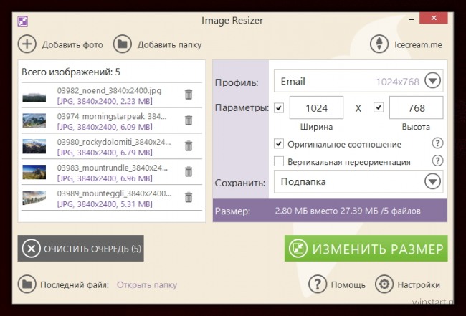This screenshot has height=316, width=466.
Task: Remove 03983_mountrundle with trash icon
Action: pyautogui.click(x=189, y=171)
